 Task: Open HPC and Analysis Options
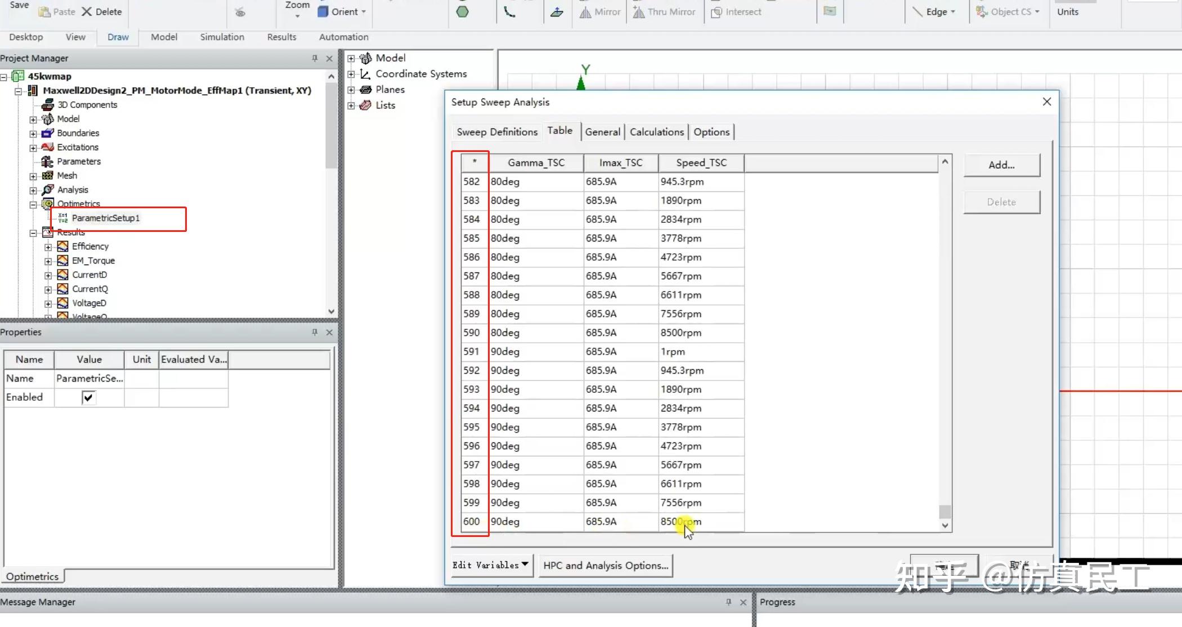click(606, 565)
